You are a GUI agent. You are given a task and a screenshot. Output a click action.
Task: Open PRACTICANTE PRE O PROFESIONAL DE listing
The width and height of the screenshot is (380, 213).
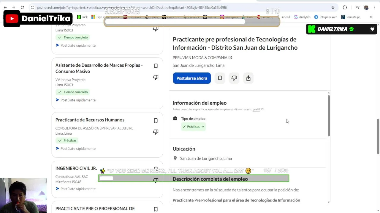pyautogui.click(x=95, y=209)
